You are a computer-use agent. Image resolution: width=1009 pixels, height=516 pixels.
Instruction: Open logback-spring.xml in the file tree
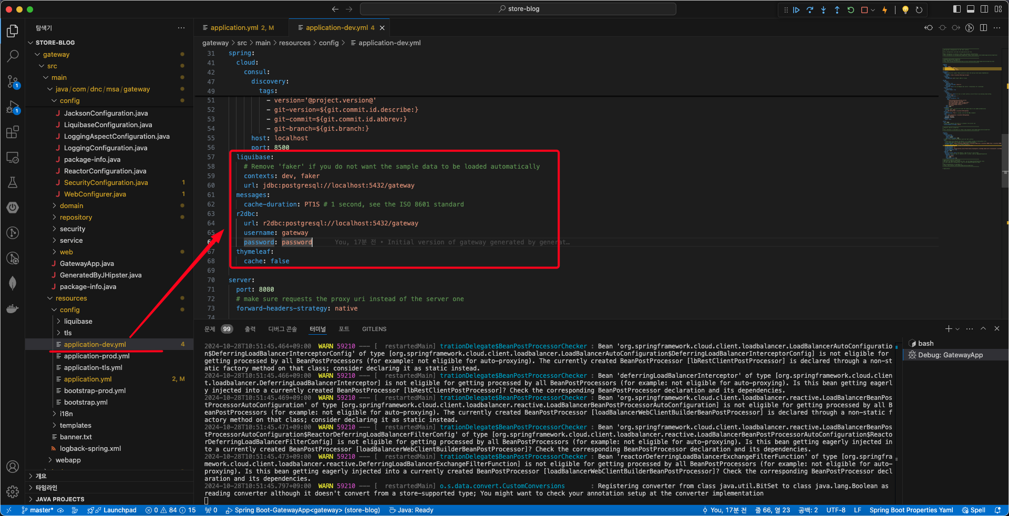[x=90, y=448]
